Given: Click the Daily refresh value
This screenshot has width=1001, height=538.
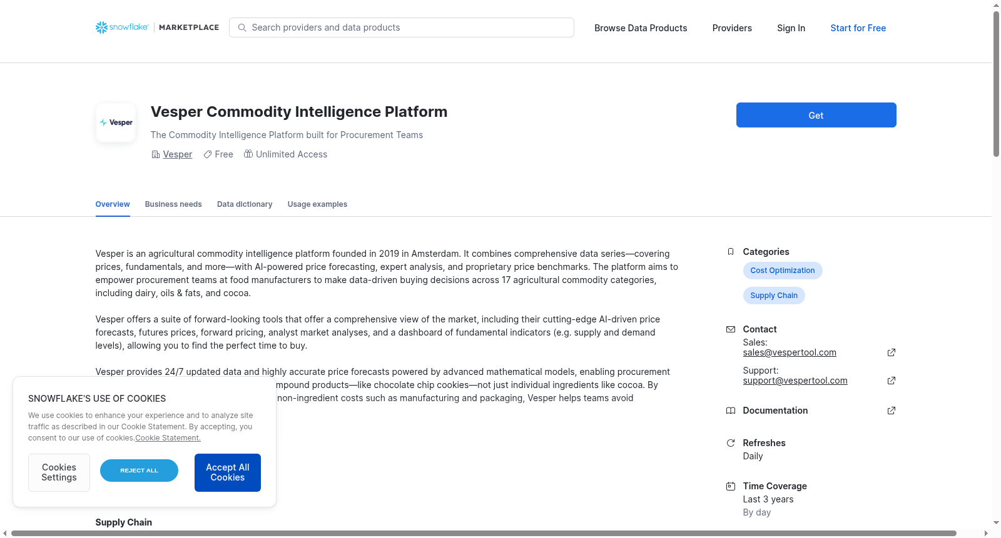Looking at the screenshot, I should coord(753,456).
